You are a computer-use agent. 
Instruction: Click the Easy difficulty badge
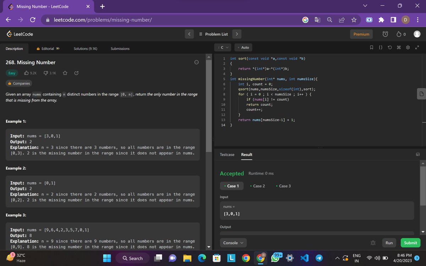pyautogui.click(x=12, y=73)
